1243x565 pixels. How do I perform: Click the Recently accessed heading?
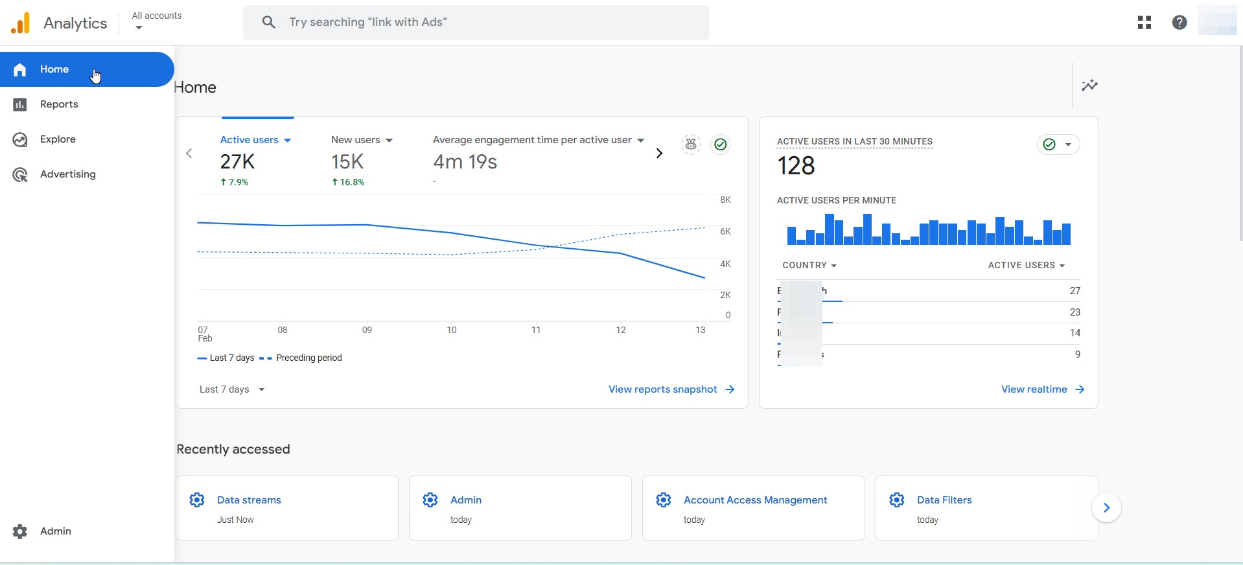pyautogui.click(x=233, y=449)
